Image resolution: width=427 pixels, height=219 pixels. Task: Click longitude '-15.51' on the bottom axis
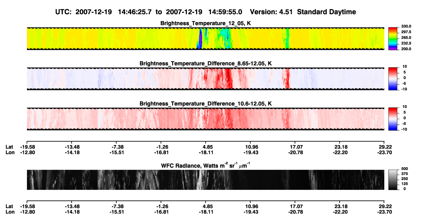pos(116,211)
